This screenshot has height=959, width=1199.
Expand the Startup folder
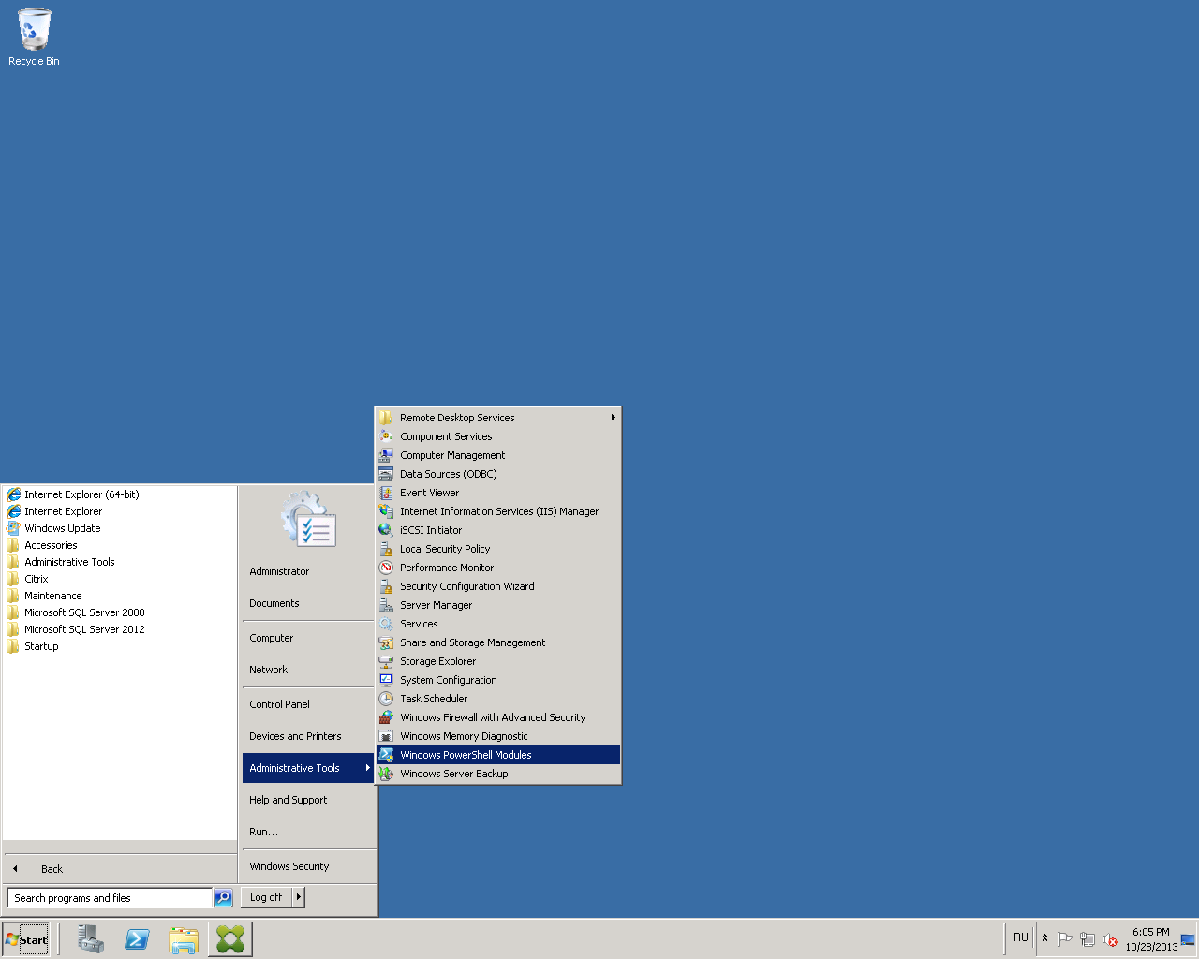click(41, 646)
